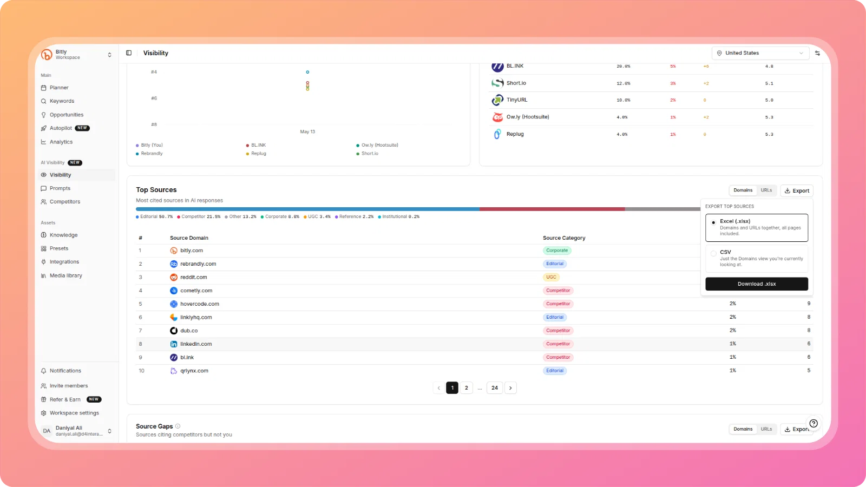Click the Knowledge brain icon
The height and width of the screenshot is (487, 866).
point(44,235)
